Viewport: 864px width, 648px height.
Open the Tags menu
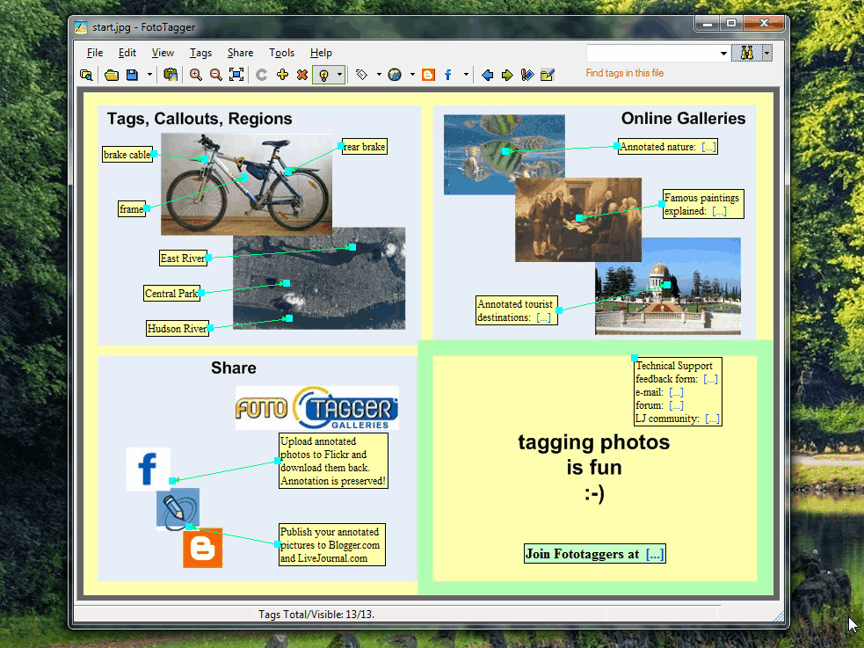tap(200, 53)
